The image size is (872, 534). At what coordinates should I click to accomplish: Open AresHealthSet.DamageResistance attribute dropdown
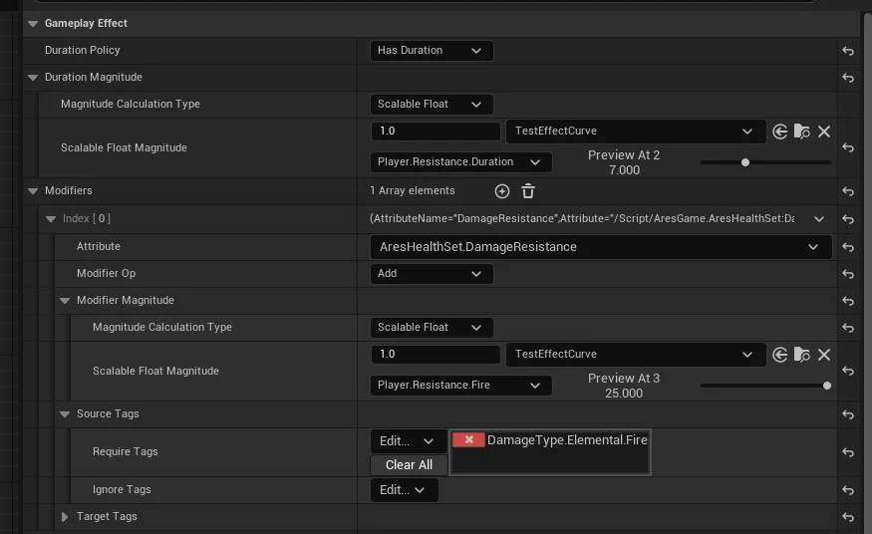[601, 247]
